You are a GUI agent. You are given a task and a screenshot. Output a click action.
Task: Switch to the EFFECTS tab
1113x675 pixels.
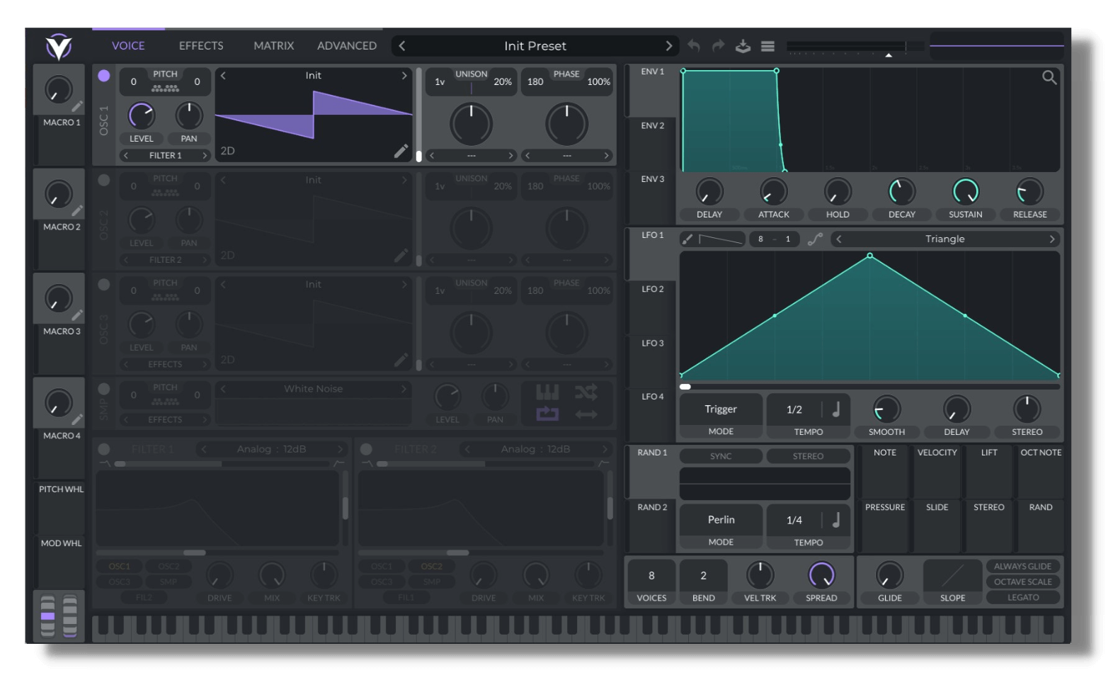(x=201, y=46)
